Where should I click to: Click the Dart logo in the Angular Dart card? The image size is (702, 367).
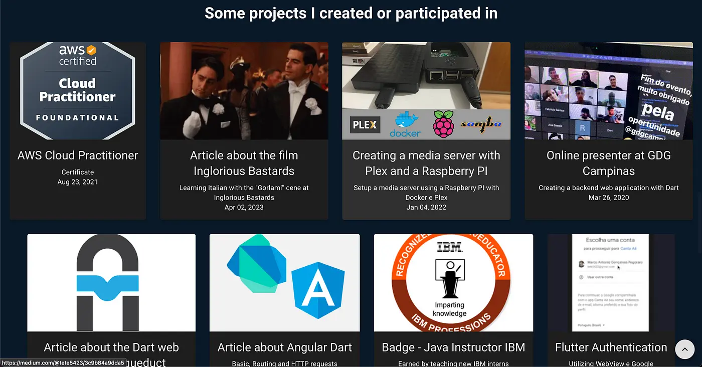click(x=256, y=264)
